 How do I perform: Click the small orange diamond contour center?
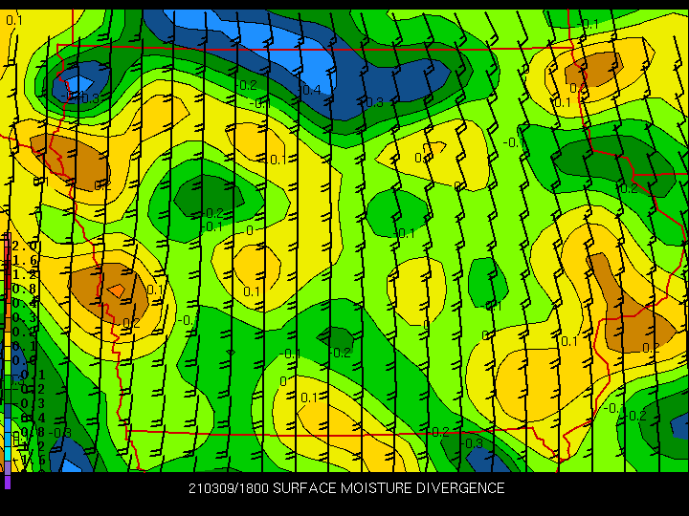click(x=117, y=290)
